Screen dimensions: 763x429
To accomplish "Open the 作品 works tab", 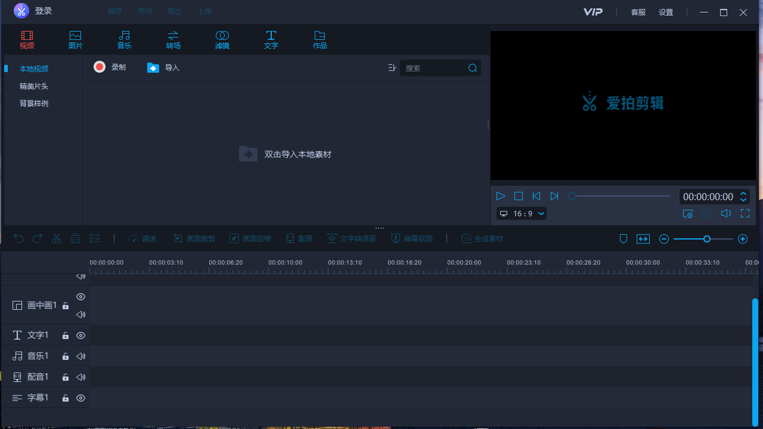I will click(320, 40).
